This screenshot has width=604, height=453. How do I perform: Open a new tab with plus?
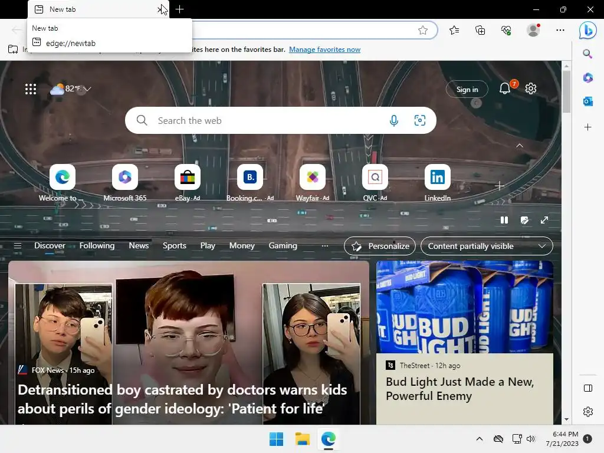pos(179,9)
